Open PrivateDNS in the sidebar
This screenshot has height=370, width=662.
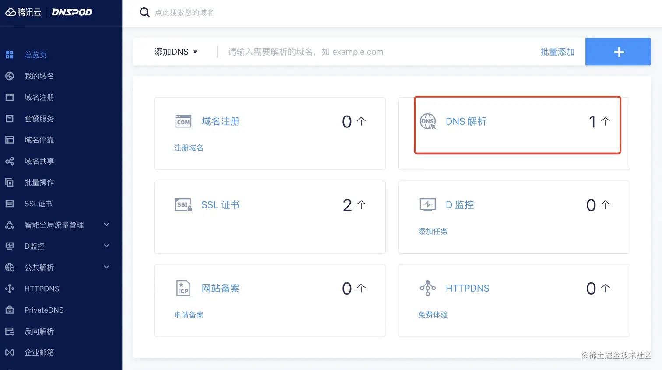pos(44,310)
